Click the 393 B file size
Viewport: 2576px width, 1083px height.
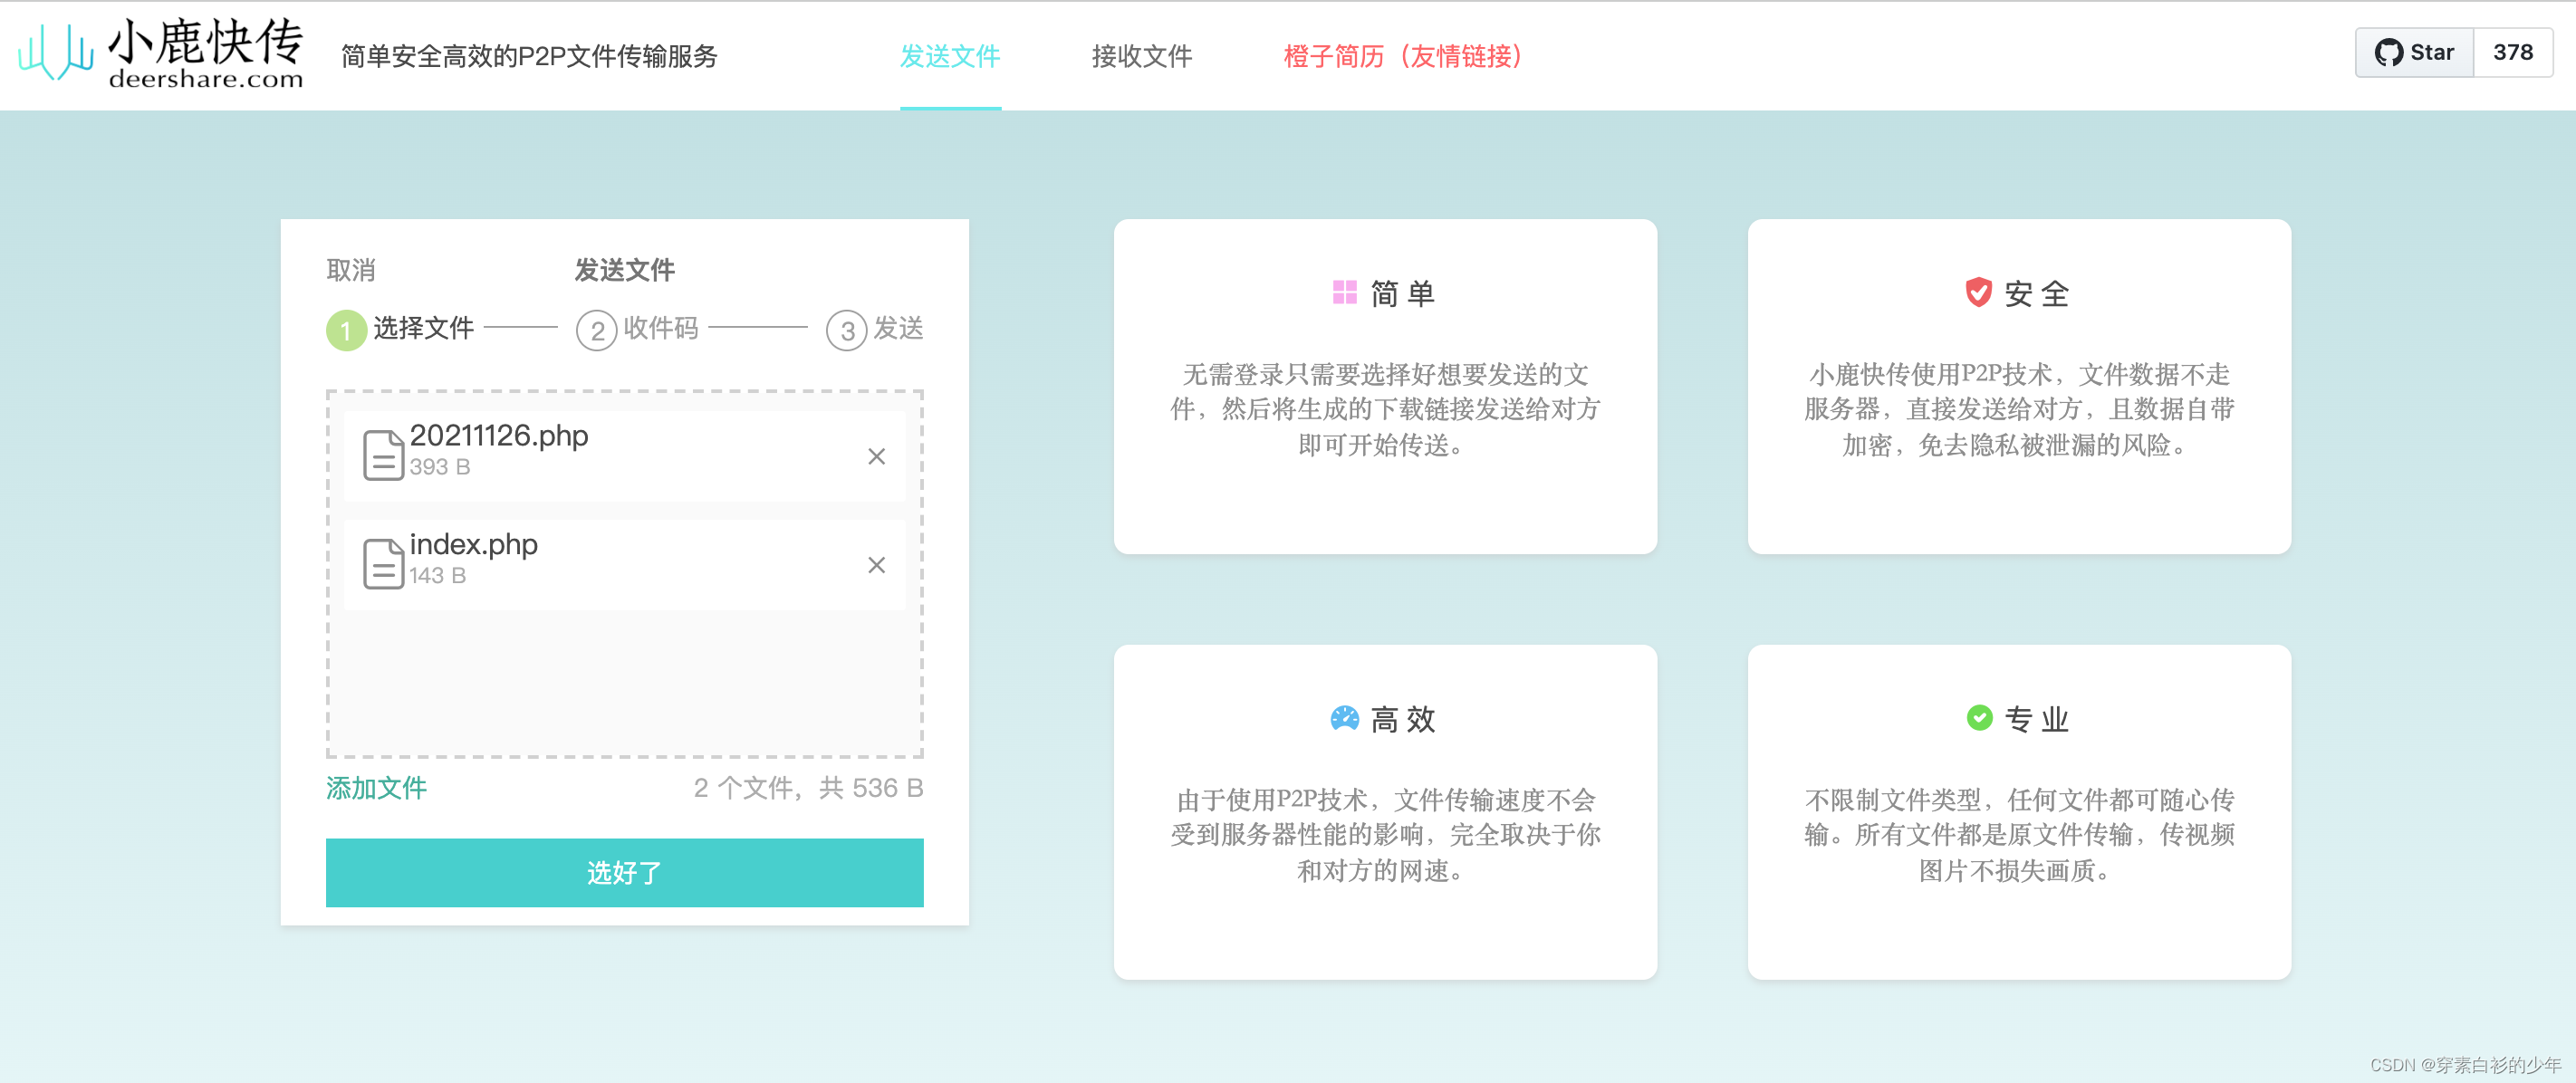440,467
